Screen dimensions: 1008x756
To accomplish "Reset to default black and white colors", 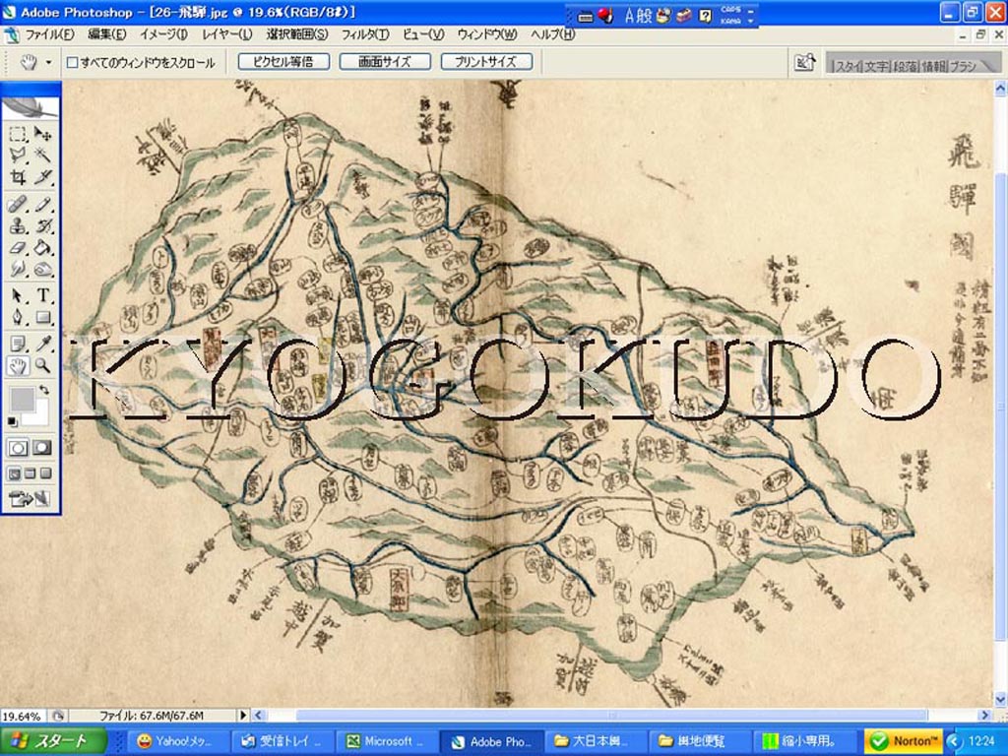I will (x=12, y=421).
